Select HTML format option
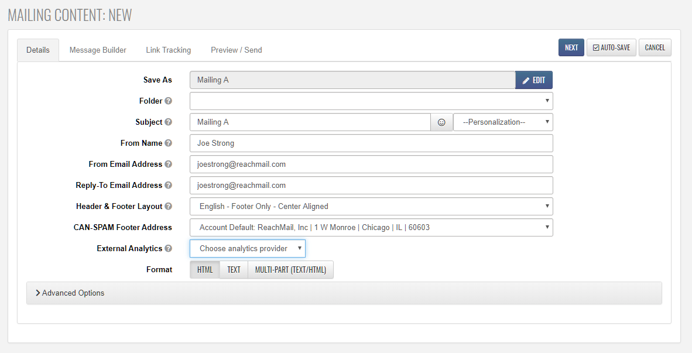 point(205,270)
